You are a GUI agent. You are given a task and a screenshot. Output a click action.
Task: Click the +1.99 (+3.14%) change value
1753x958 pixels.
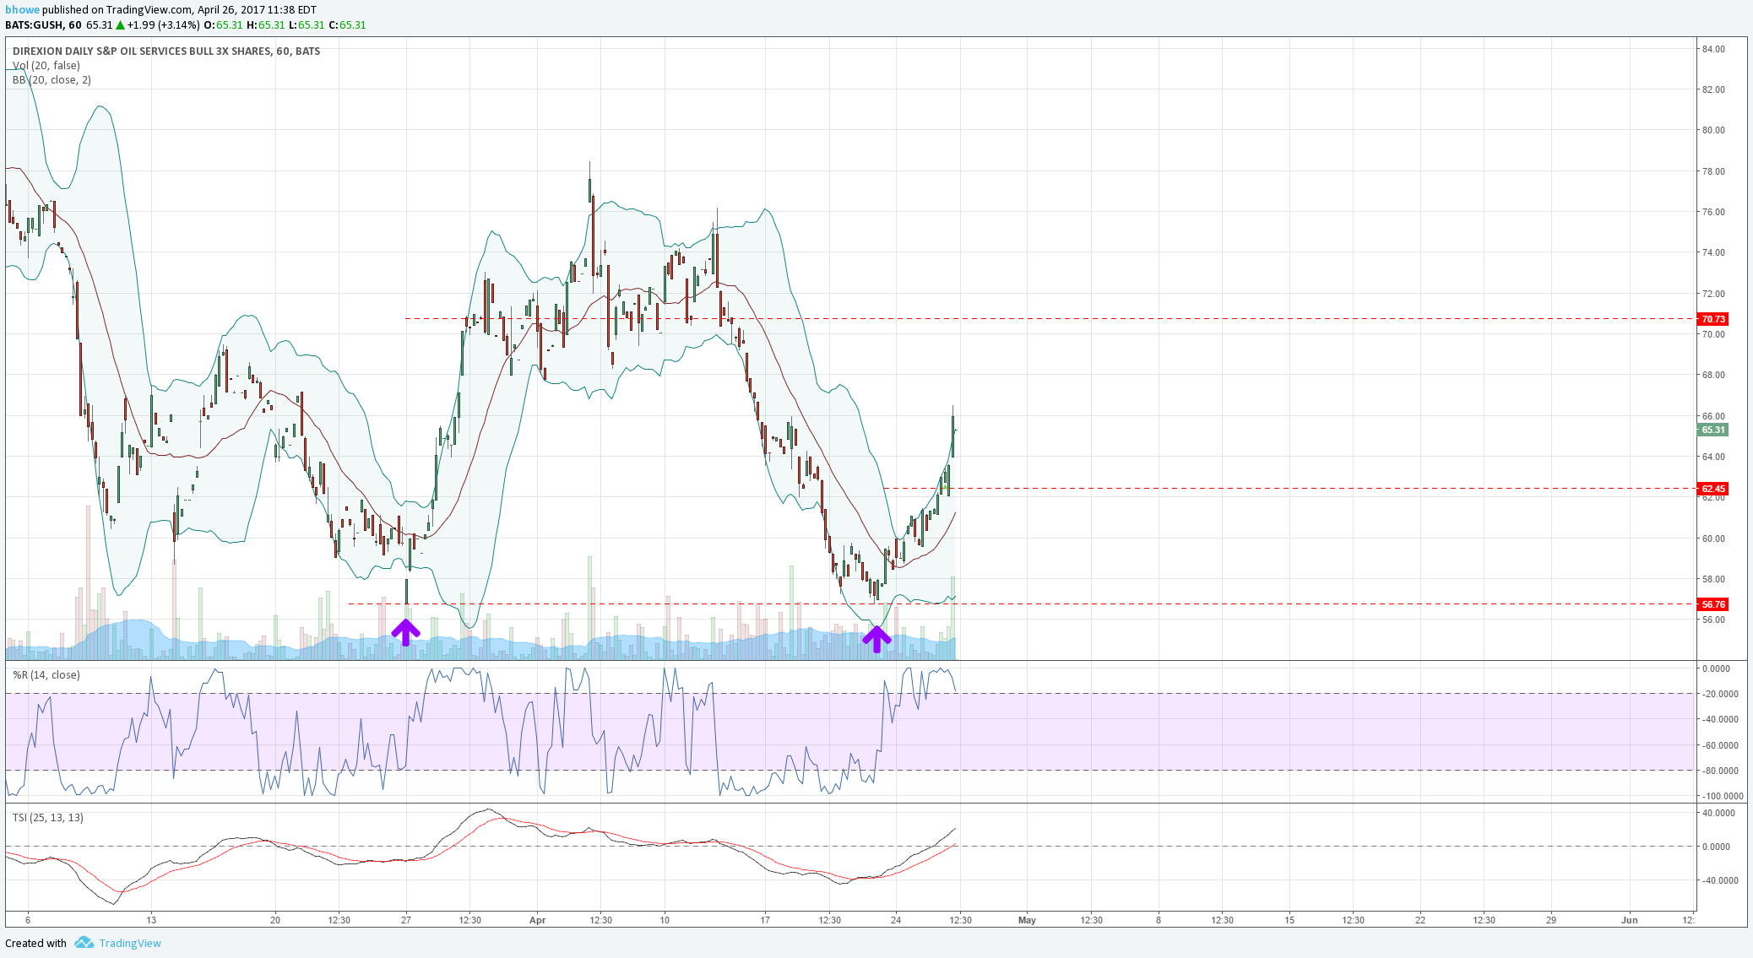[165, 25]
